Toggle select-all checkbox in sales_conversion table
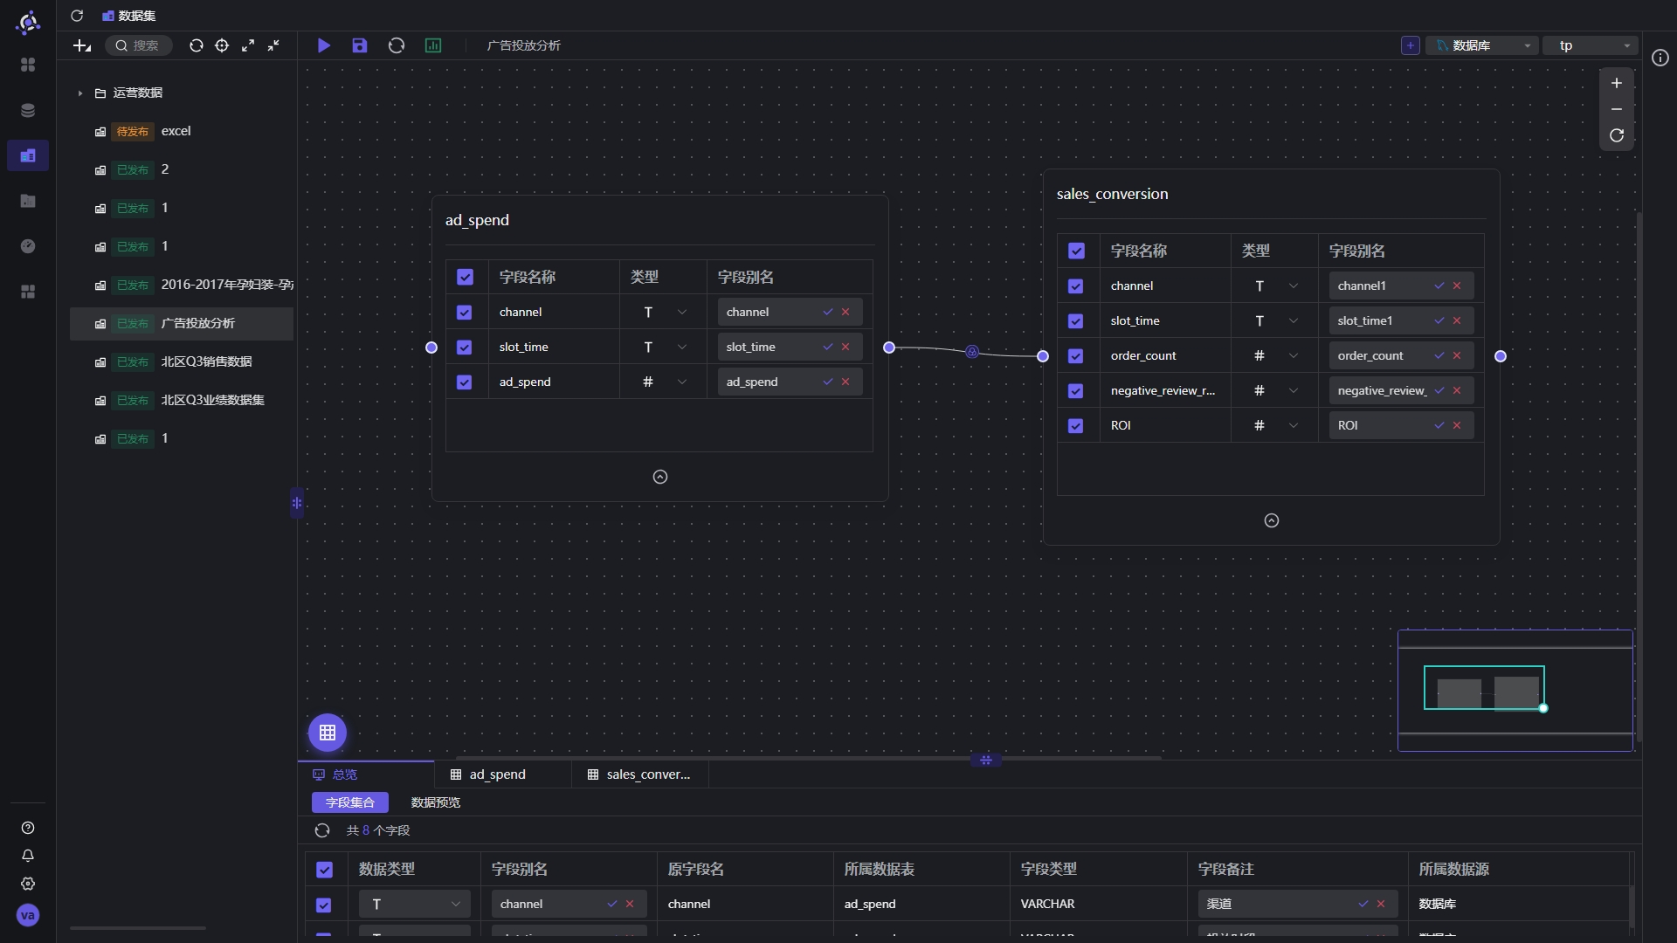The image size is (1677, 943). pyautogui.click(x=1076, y=251)
